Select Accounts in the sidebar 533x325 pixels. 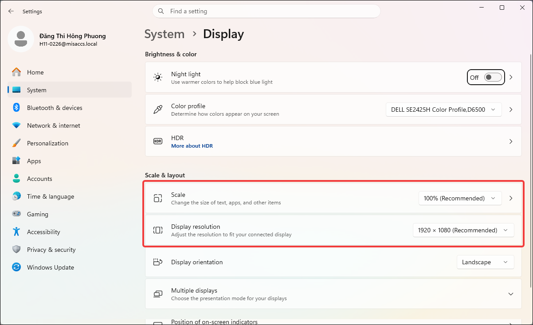70,179
